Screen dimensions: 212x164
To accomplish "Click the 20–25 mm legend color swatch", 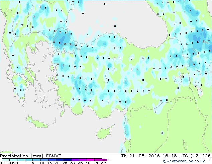I will point(60,160).
